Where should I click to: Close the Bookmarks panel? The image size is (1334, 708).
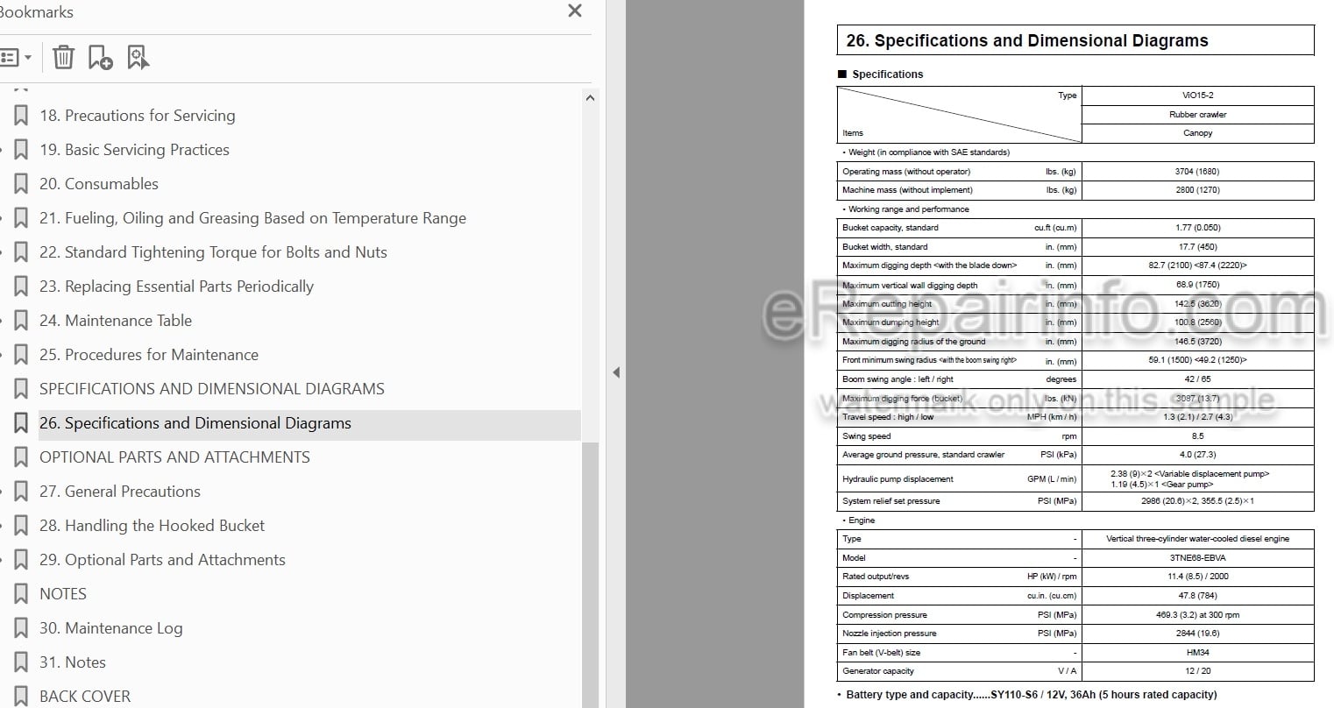pos(575,11)
